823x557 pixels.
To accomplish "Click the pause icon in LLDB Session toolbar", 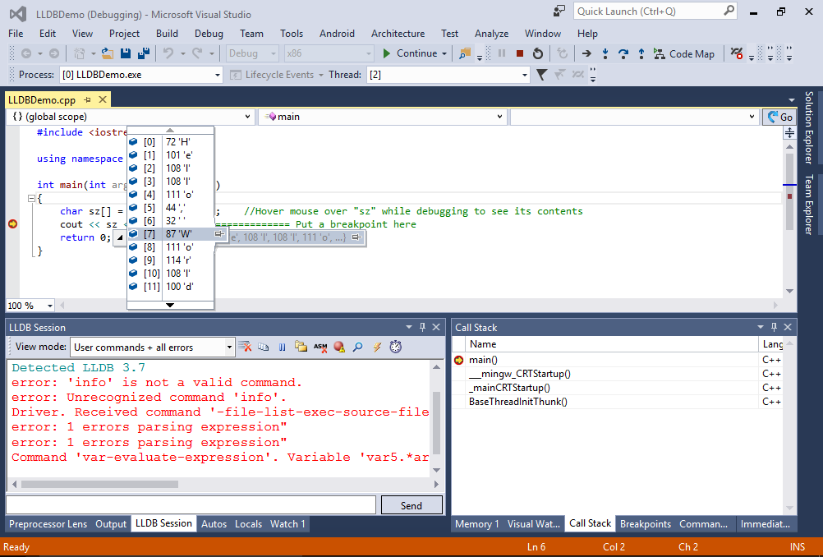I will coord(283,347).
